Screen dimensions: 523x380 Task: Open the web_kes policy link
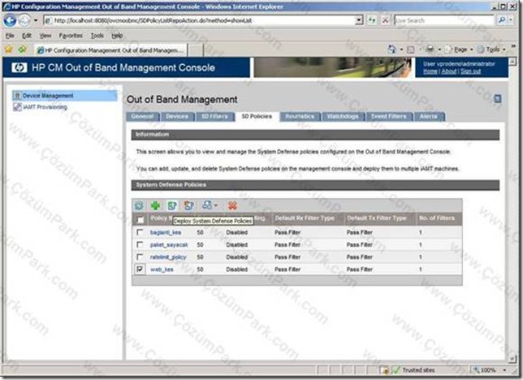(162, 270)
